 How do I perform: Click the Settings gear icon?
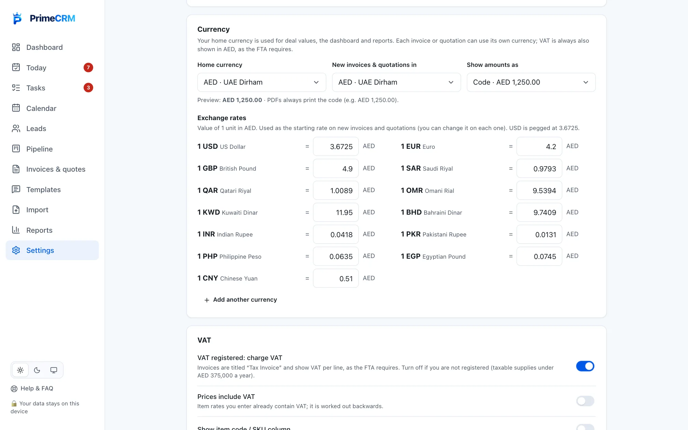[16, 250]
